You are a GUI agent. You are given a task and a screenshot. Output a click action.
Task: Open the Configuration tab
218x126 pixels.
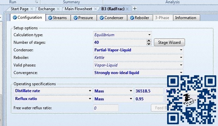tap(28, 17)
